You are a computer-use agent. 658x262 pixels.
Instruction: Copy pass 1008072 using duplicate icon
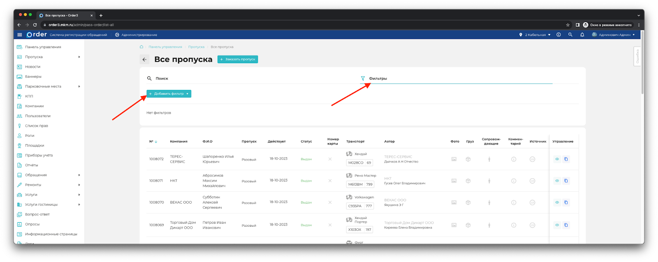pos(566,159)
